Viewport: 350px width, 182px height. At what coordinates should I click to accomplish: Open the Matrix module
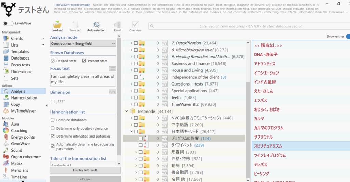[x=16, y=163]
